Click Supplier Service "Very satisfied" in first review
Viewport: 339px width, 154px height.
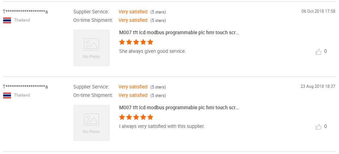click(x=133, y=12)
